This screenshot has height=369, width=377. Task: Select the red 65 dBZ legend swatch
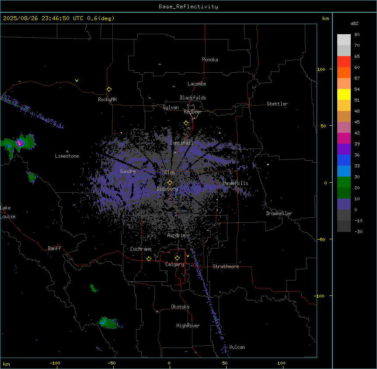click(x=344, y=62)
